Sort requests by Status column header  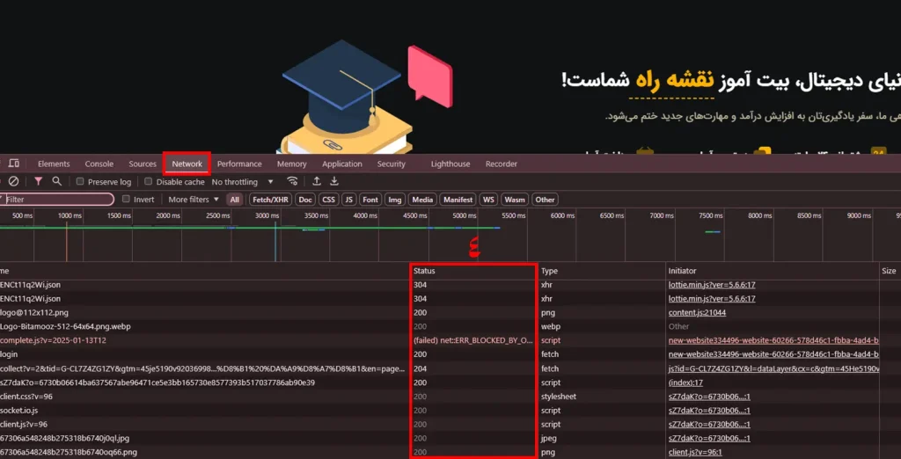click(x=425, y=271)
